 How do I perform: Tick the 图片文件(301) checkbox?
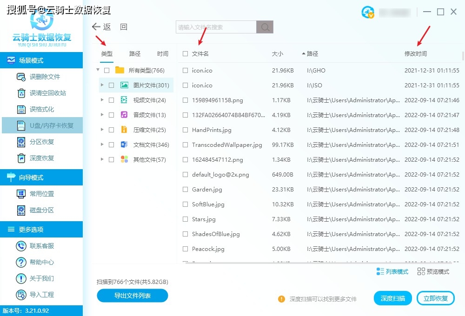(111, 85)
